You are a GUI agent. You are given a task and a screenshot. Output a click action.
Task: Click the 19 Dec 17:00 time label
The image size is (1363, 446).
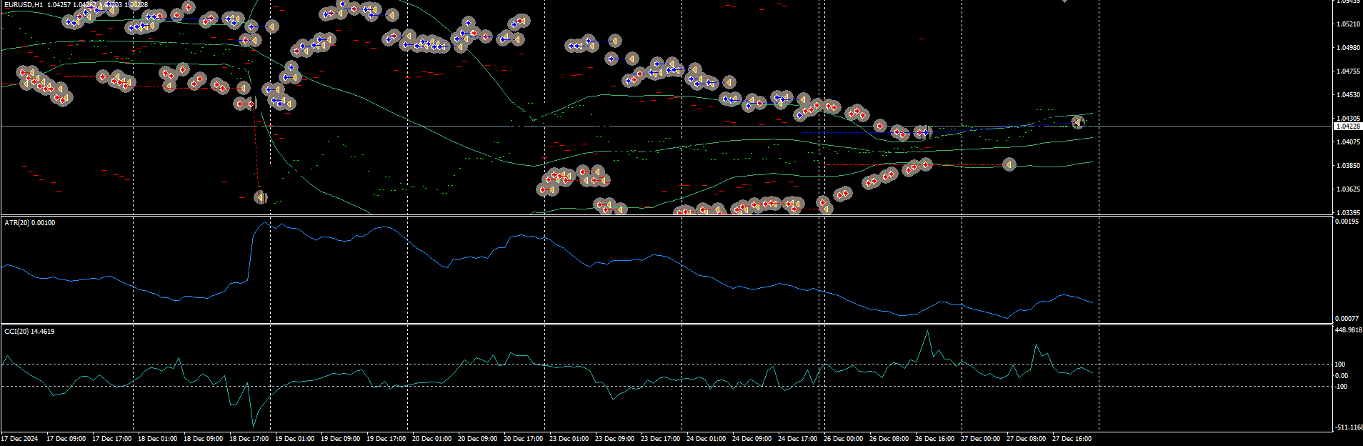(386, 439)
